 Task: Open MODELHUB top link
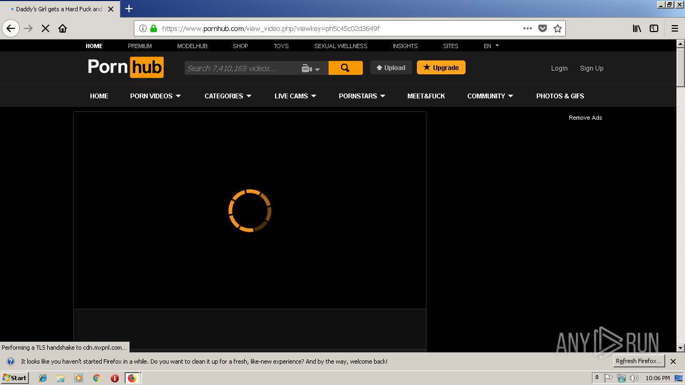[192, 46]
